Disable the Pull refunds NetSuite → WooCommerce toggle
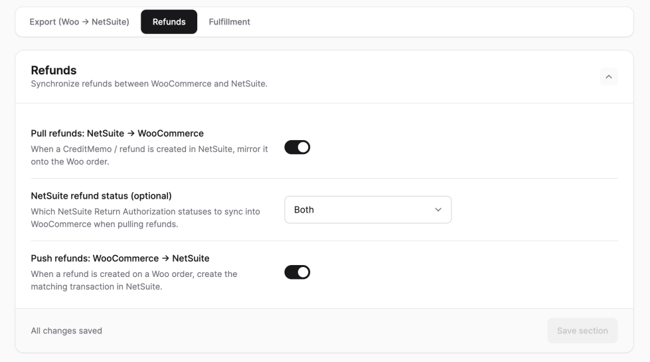This screenshot has width=650, height=362. [x=297, y=147]
